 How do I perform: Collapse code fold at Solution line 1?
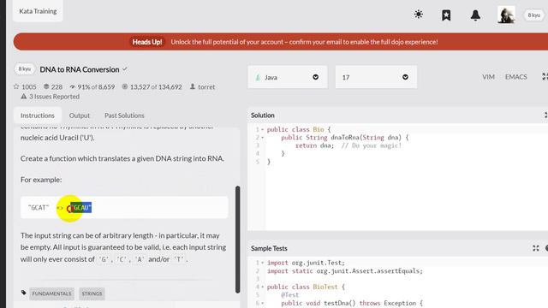pos(263,129)
